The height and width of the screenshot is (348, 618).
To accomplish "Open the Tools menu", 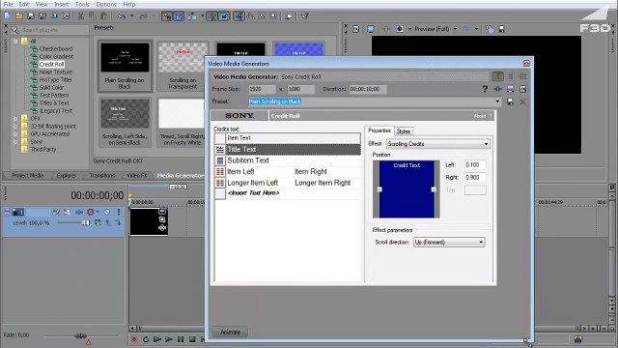I will pos(82,4).
